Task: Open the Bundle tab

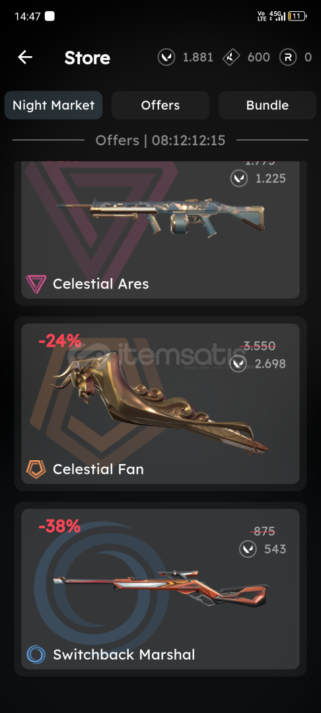Action: coord(267,105)
